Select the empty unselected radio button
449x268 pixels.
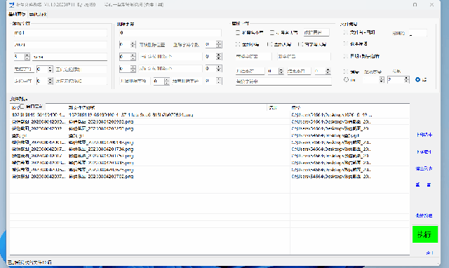coord(346,79)
